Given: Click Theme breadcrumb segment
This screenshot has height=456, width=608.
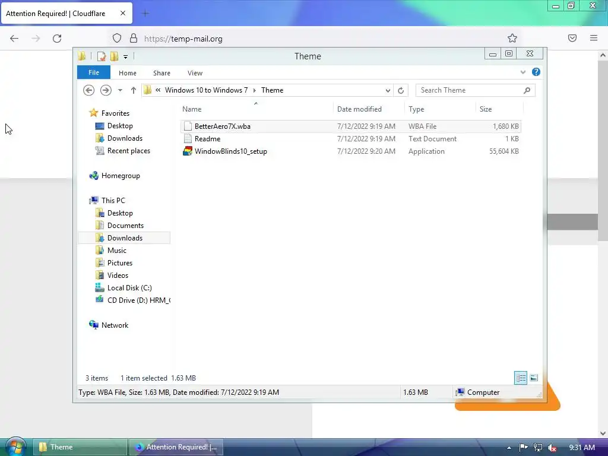Looking at the screenshot, I should (272, 90).
